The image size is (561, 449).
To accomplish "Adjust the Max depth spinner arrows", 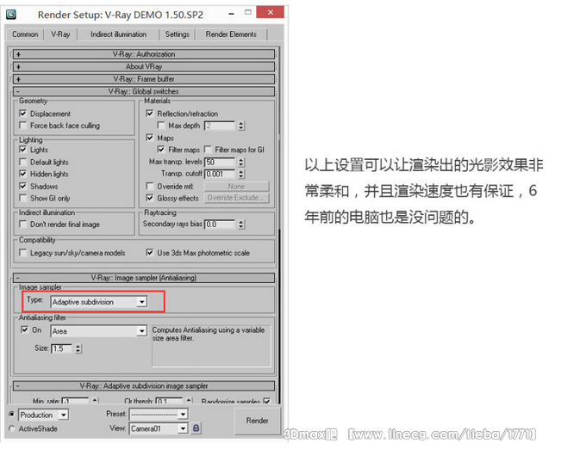I will pyautogui.click(x=241, y=126).
